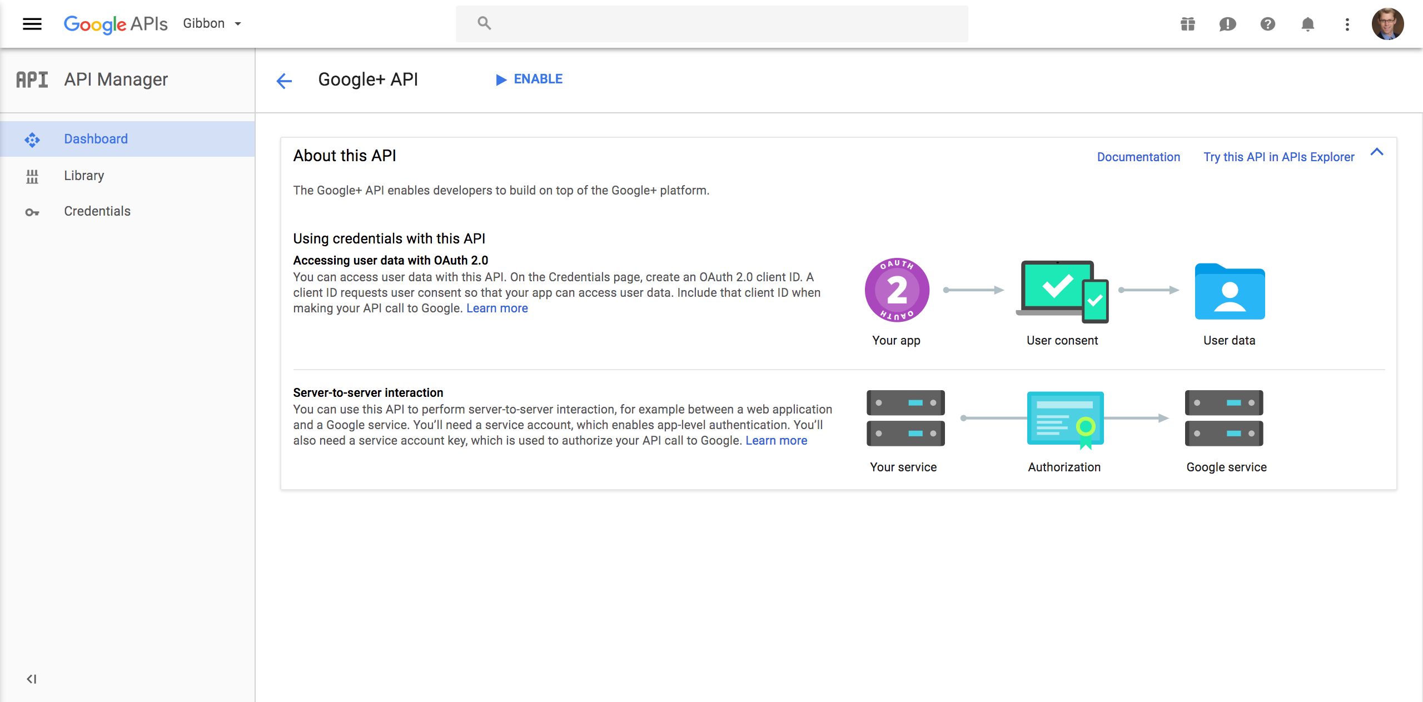The image size is (1423, 702).
Task: Click Learn more under OAuth 2.0
Action: pyautogui.click(x=497, y=308)
